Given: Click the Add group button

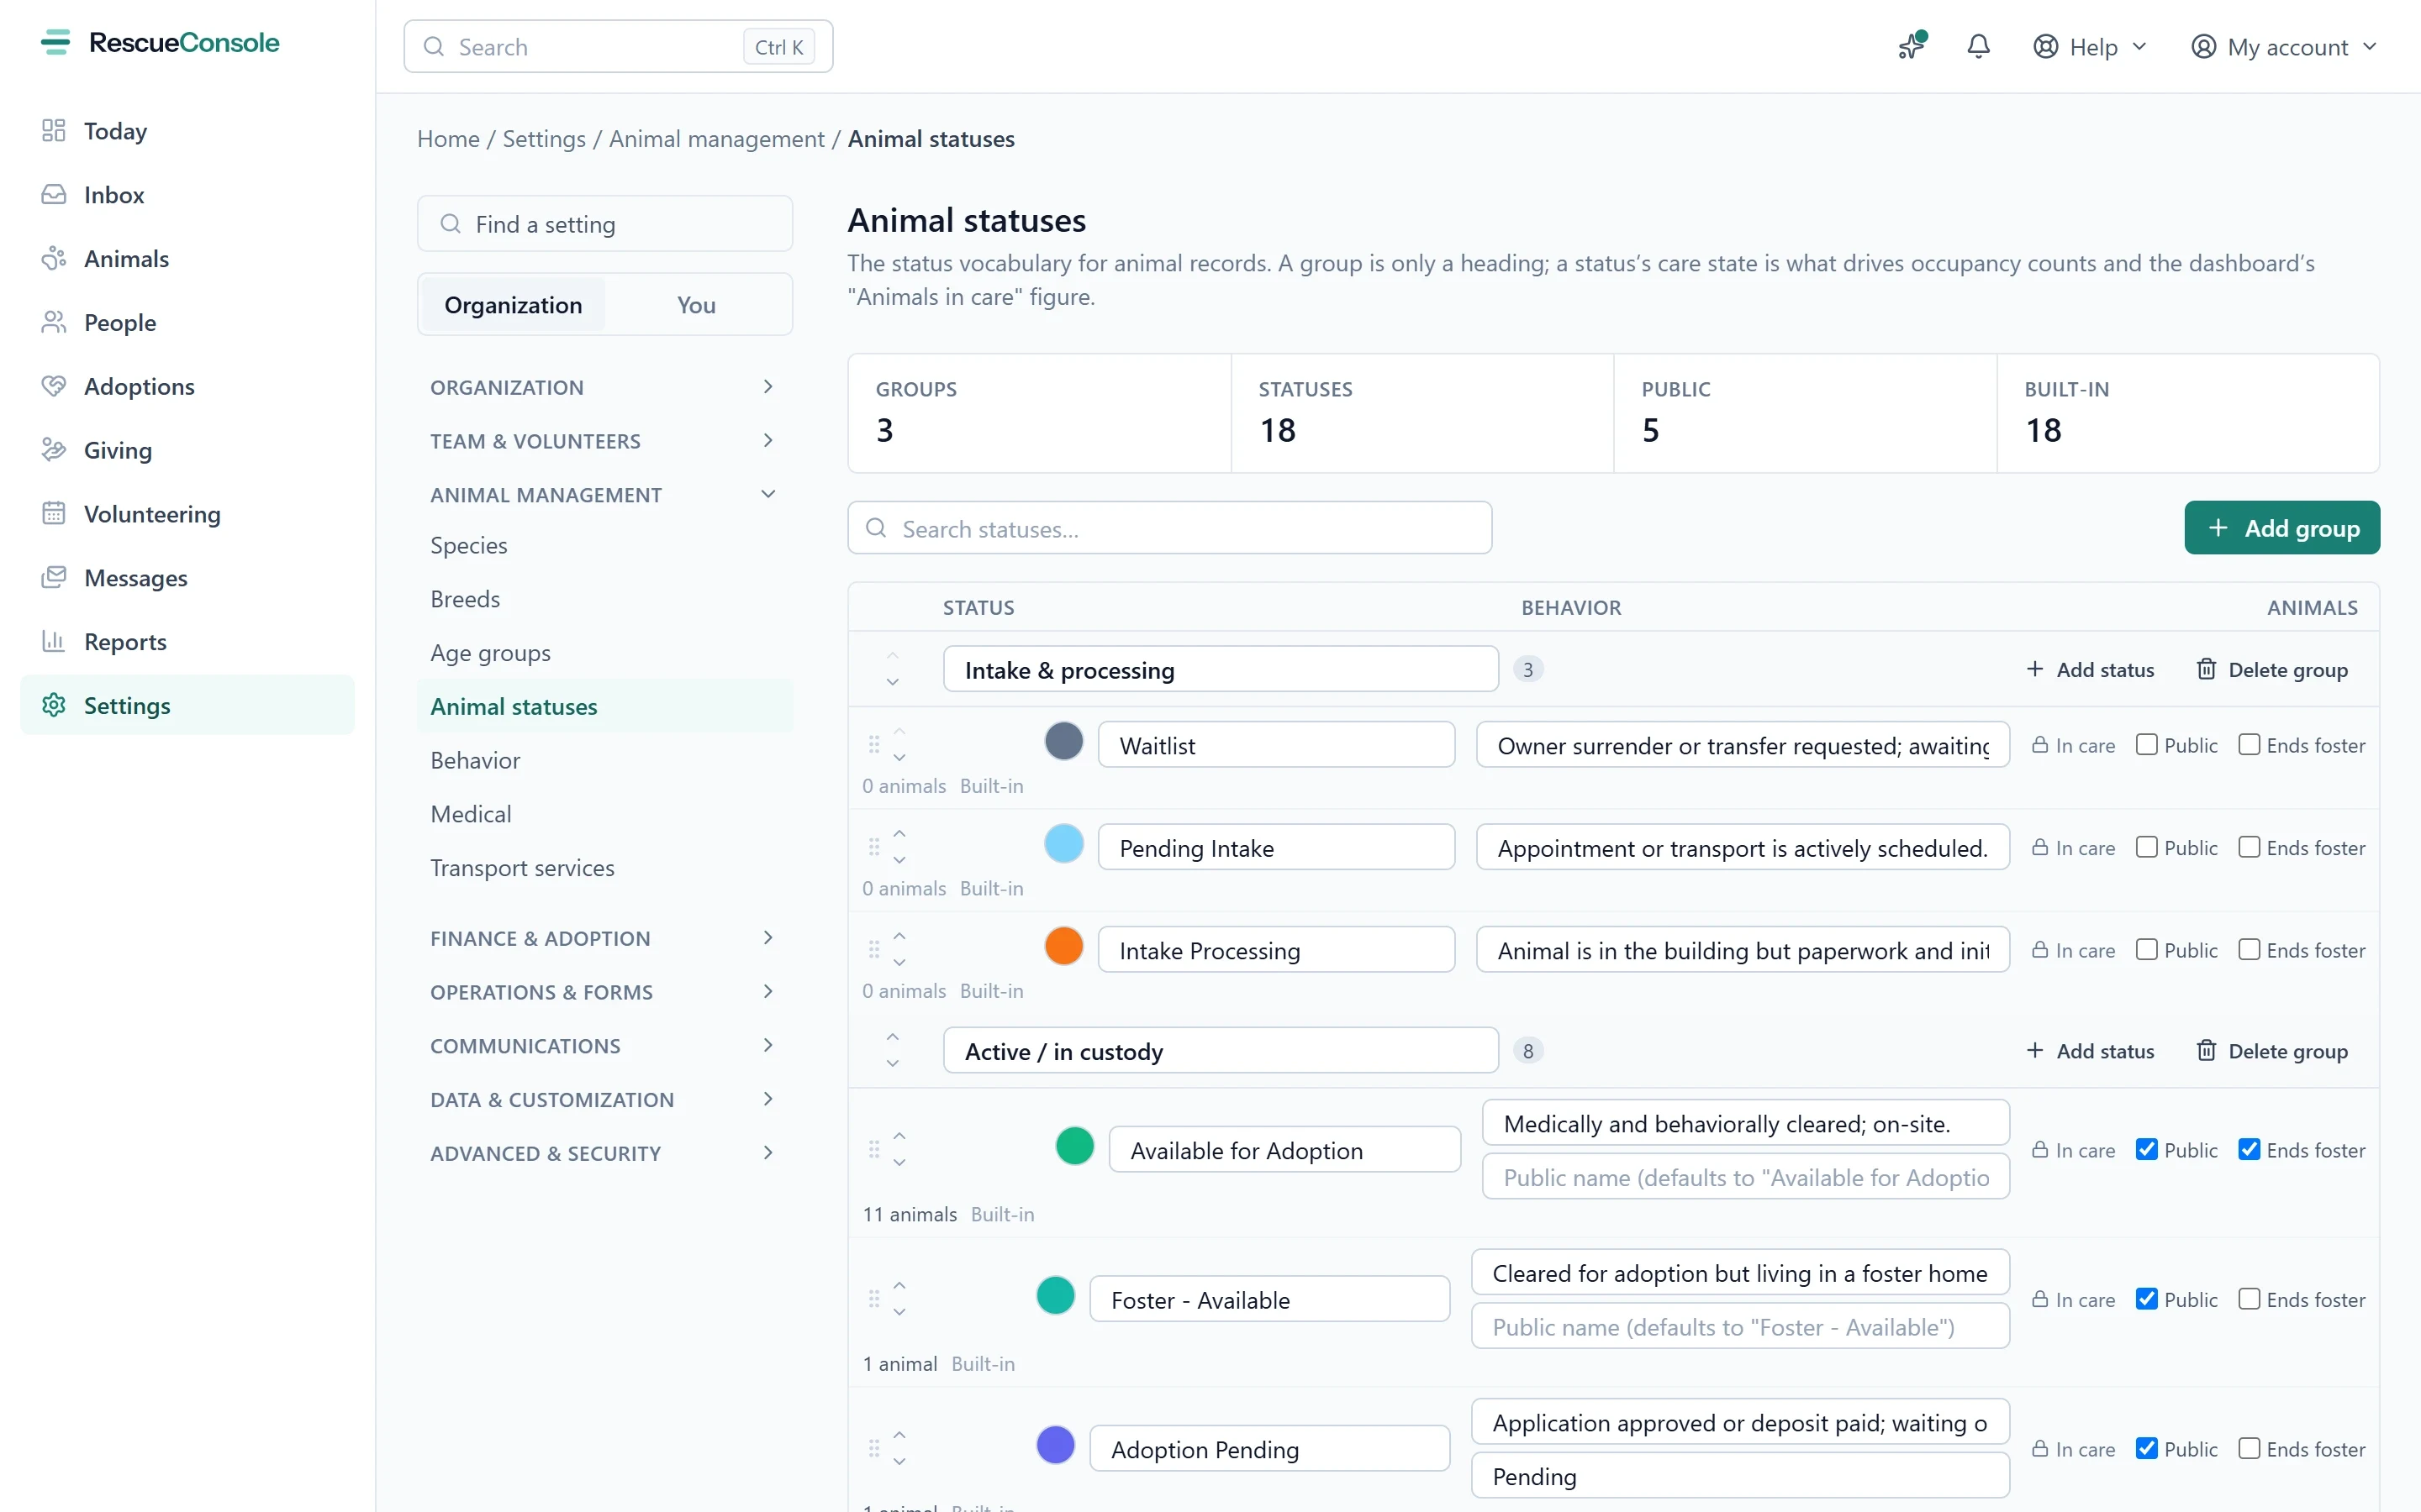Looking at the screenshot, I should pyautogui.click(x=2281, y=528).
